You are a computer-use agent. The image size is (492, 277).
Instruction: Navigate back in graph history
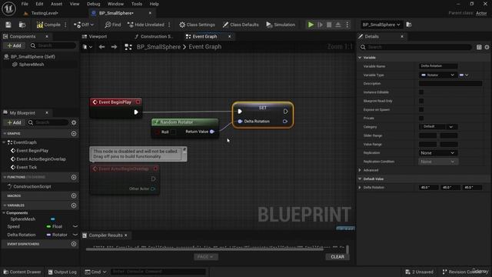(x=101, y=47)
